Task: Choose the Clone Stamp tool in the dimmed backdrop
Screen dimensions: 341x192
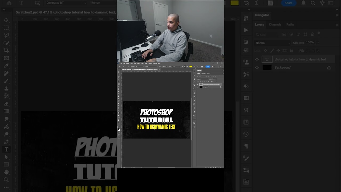Action: coord(6,89)
